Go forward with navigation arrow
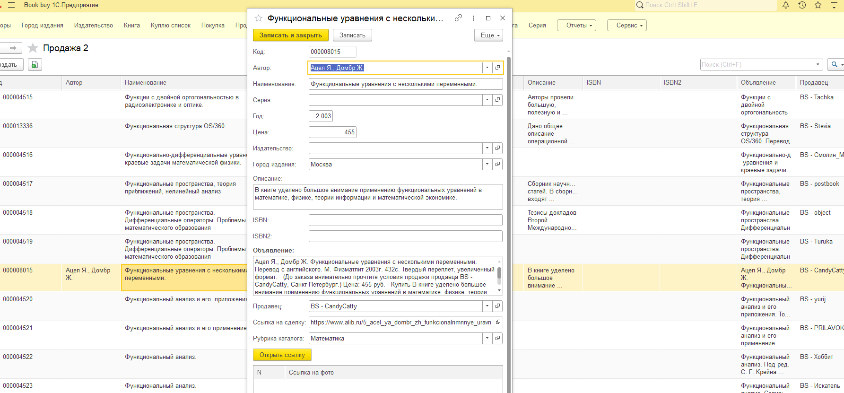This screenshot has height=393, width=844. 13,48
